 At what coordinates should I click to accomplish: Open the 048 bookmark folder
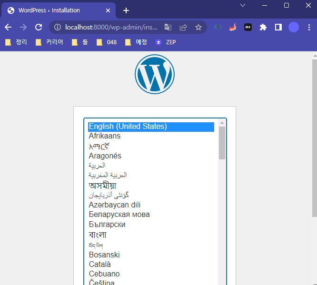[107, 42]
